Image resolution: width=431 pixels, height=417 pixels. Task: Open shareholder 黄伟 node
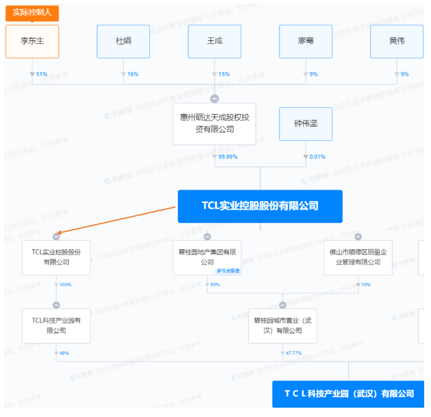tap(397, 42)
